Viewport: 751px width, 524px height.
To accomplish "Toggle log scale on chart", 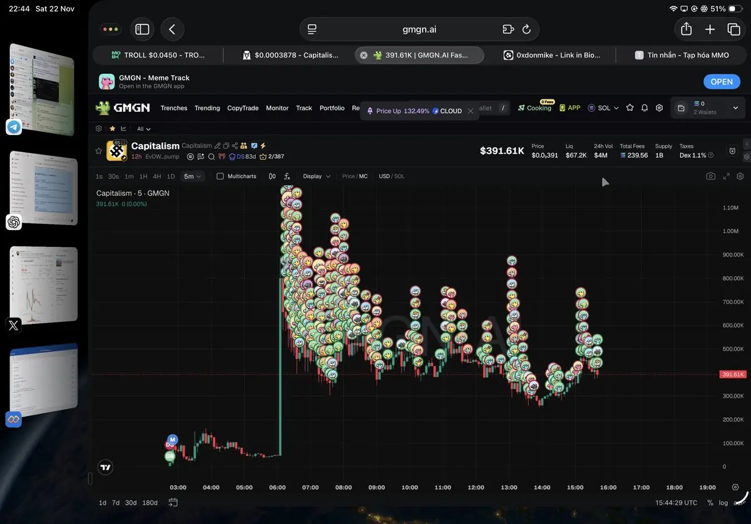I will point(723,503).
